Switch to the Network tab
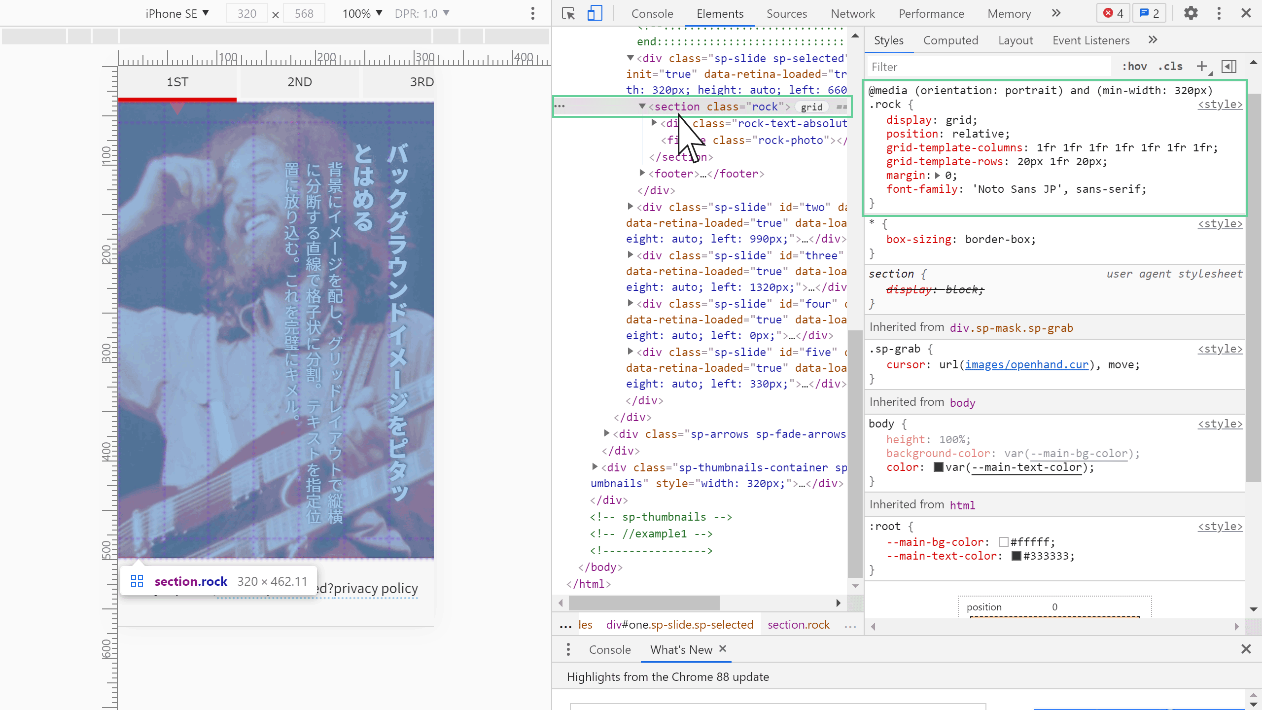 (x=853, y=13)
